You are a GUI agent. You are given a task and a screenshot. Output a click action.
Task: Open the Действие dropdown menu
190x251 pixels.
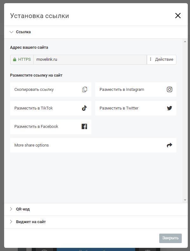pos(161,60)
